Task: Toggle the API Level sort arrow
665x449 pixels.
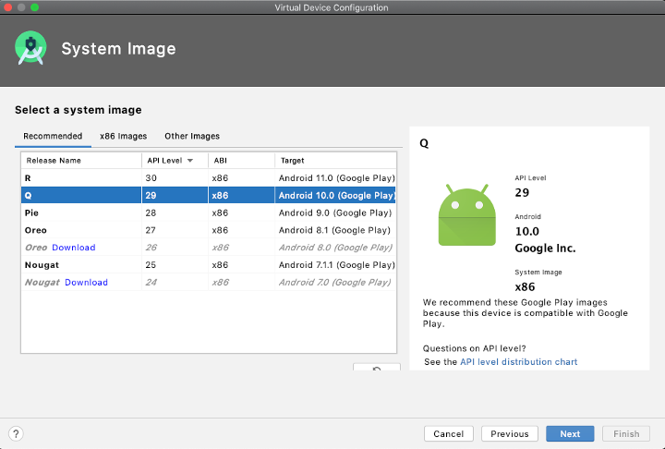Action: [x=190, y=160]
